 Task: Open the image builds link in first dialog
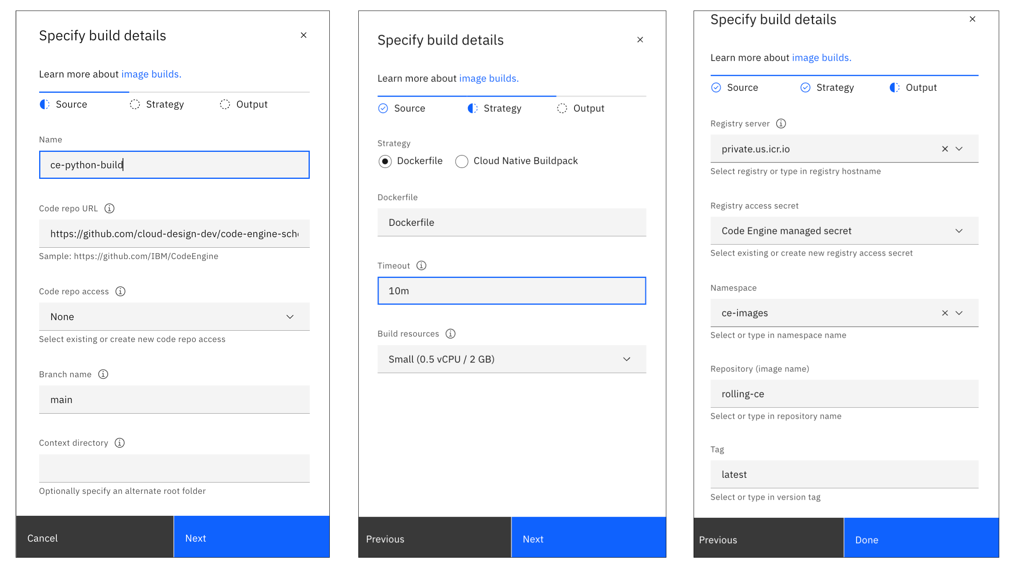(151, 74)
